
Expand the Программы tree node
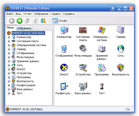[9, 77]
